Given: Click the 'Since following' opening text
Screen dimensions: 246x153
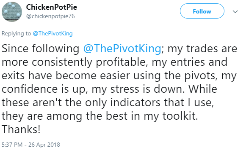Looking at the screenshot, I should (41, 49).
